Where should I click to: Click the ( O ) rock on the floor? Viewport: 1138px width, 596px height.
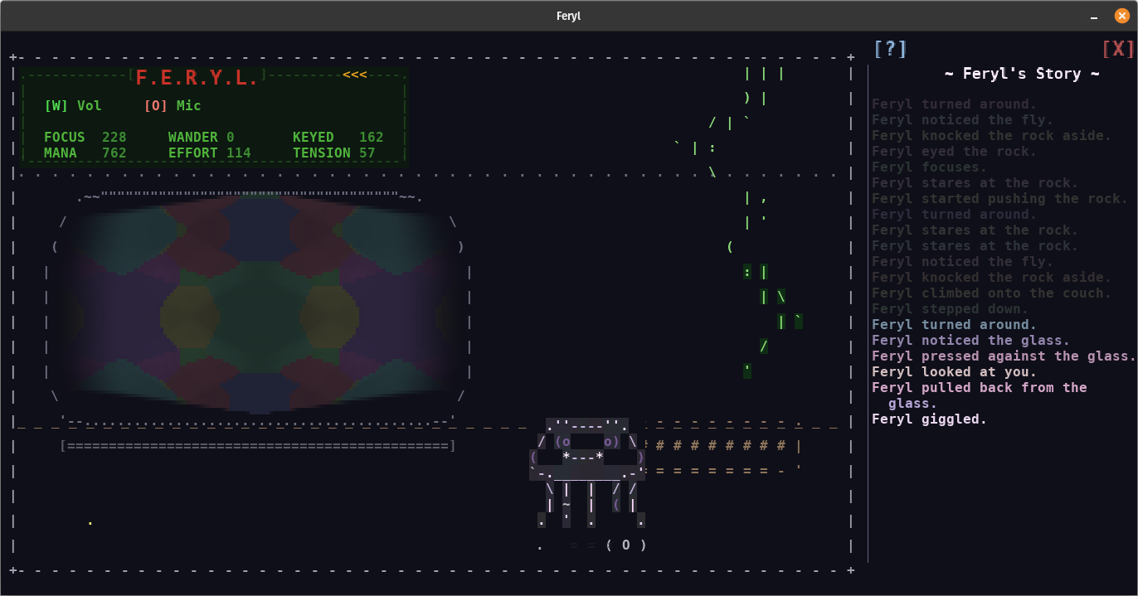(625, 545)
